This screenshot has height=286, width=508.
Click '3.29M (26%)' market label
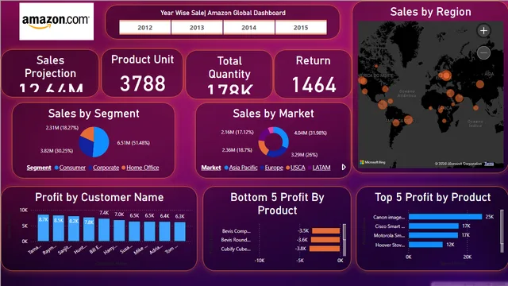point(304,155)
